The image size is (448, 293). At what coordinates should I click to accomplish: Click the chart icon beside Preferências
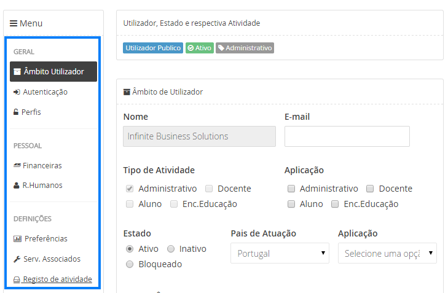point(17,239)
